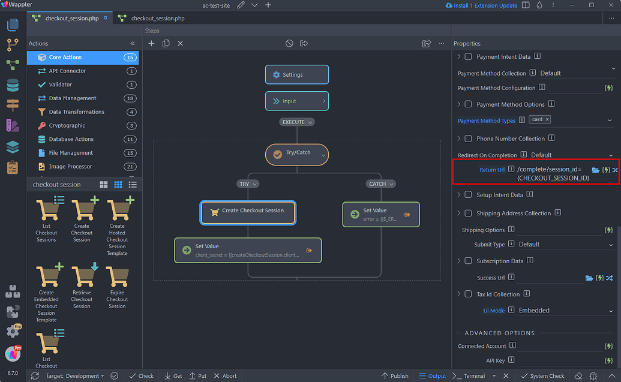Select Database Actions in the Actions list
Viewport: 621px width, 382px height.
point(71,139)
